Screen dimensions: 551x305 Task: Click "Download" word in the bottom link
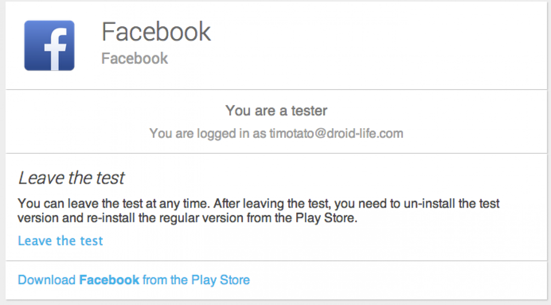(46, 280)
